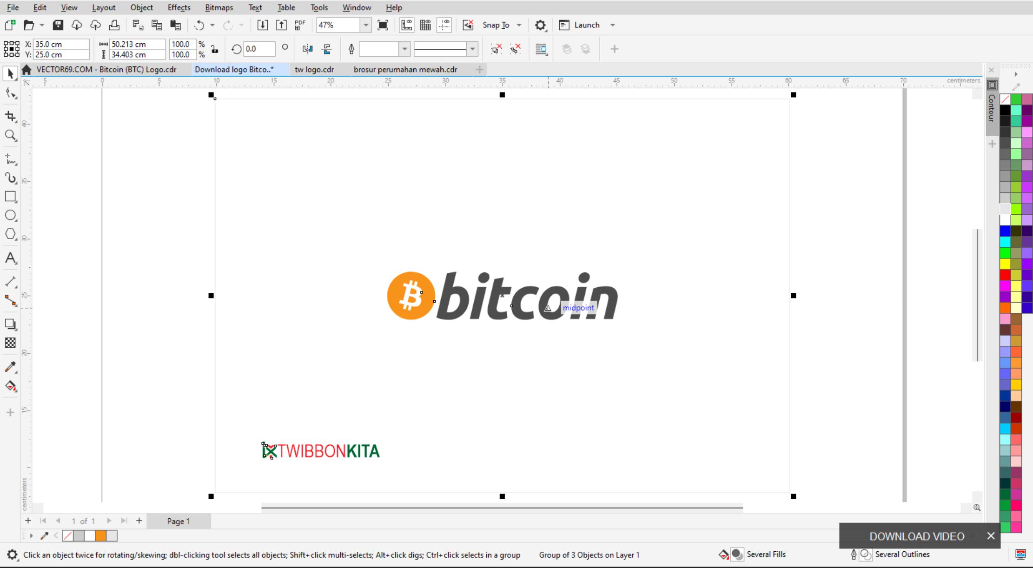Viewport: 1033px width, 568px height.
Task: Toggle Show rulers button
Action: (407, 25)
